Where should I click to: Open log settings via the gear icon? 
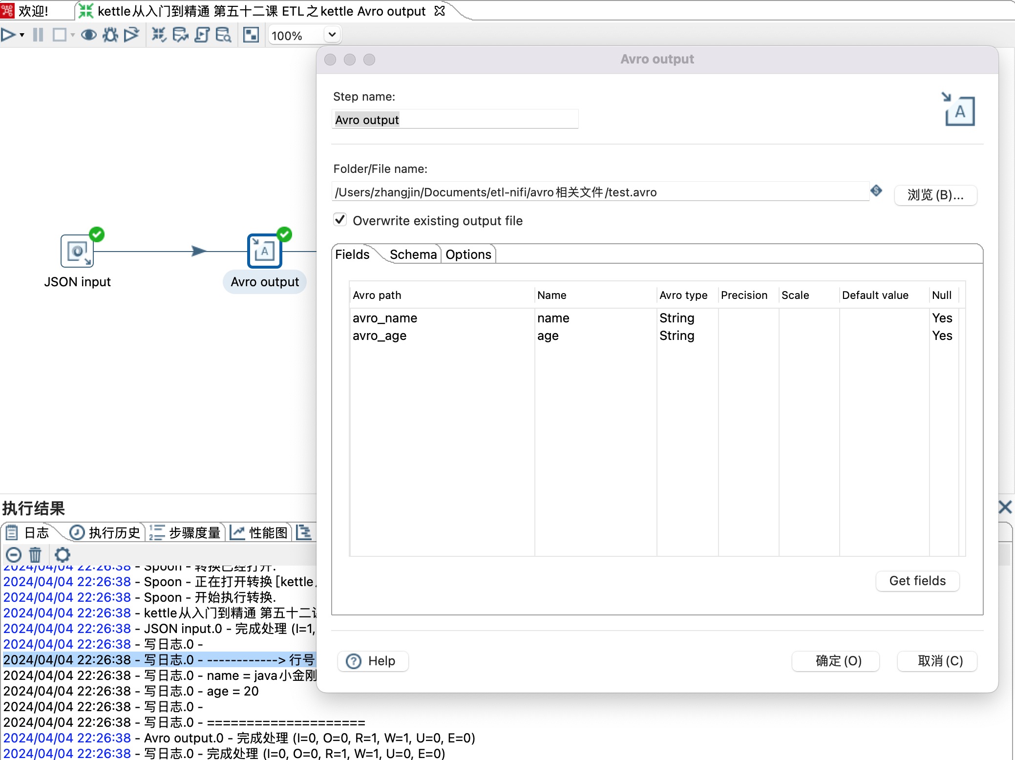(x=62, y=554)
